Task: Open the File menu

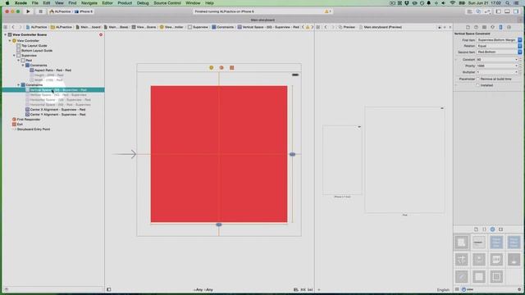Action: pyautogui.click(x=34, y=3)
